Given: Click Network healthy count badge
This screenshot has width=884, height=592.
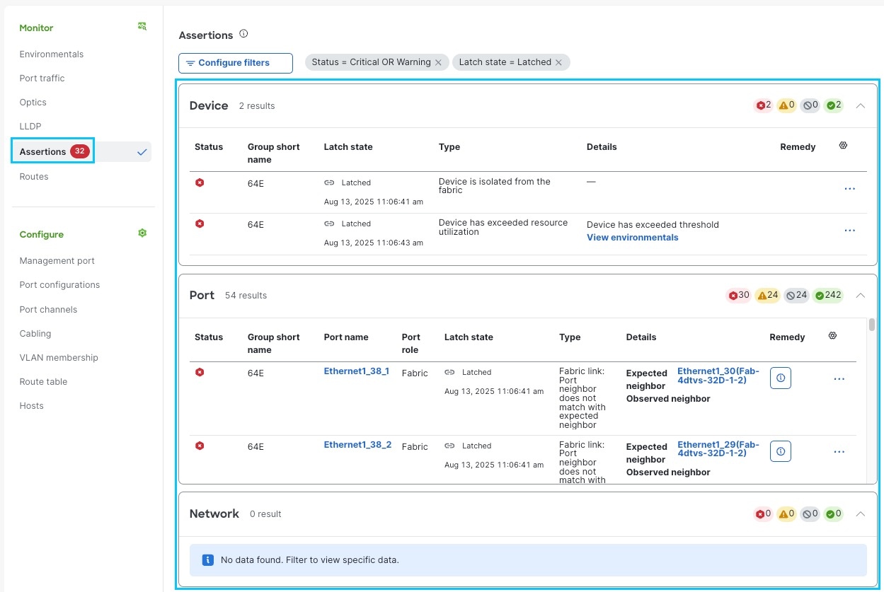Looking at the screenshot, I should click(833, 514).
